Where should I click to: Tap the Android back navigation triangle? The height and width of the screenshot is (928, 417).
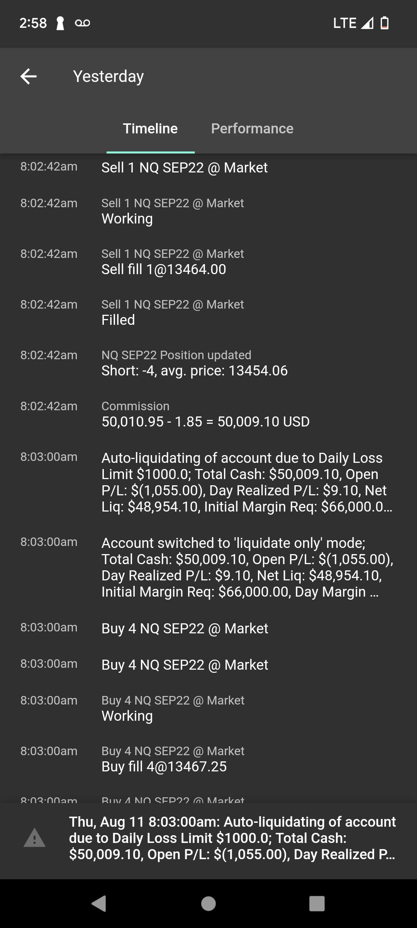[99, 904]
